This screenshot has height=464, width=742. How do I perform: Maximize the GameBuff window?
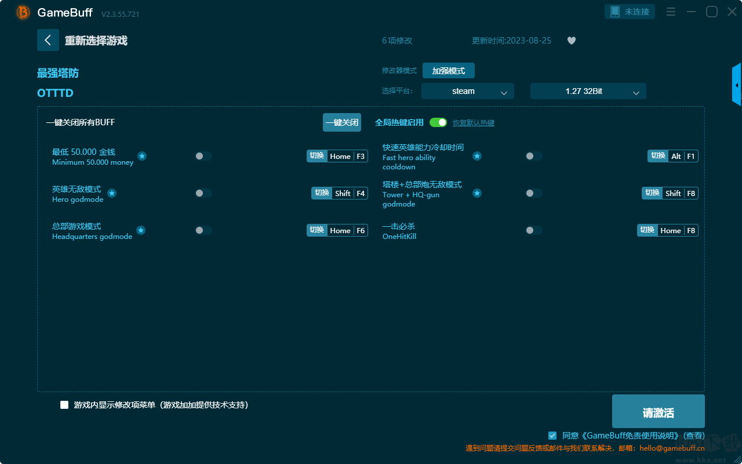pyautogui.click(x=712, y=12)
